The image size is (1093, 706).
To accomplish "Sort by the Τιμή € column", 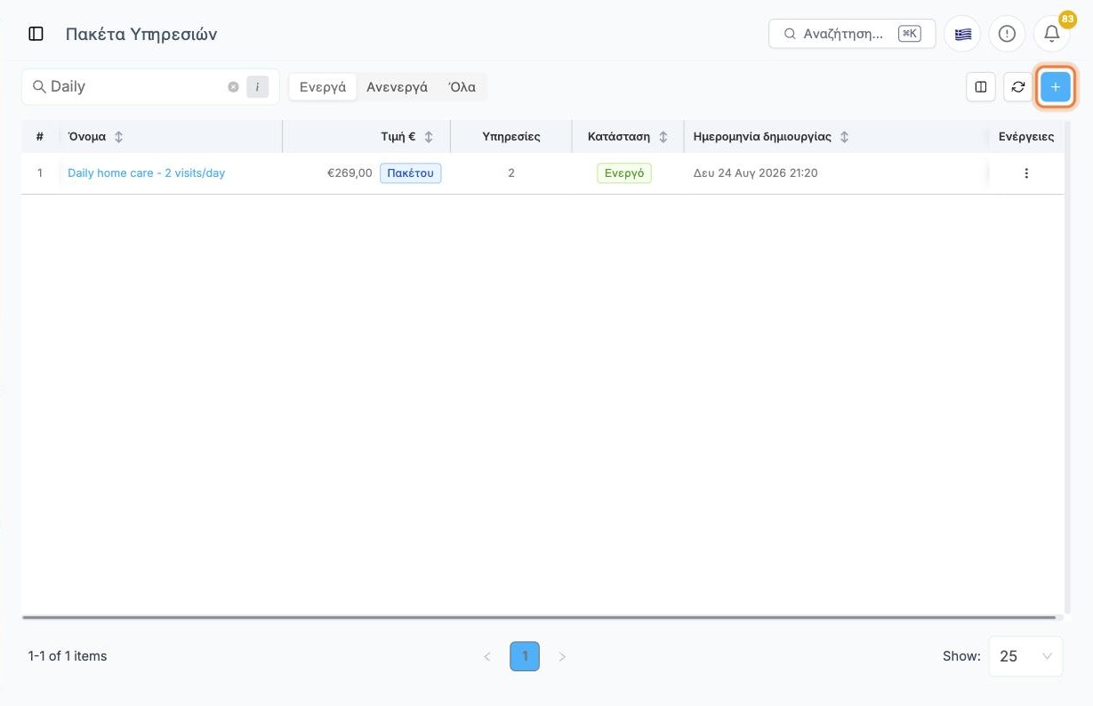I will pyautogui.click(x=429, y=137).
